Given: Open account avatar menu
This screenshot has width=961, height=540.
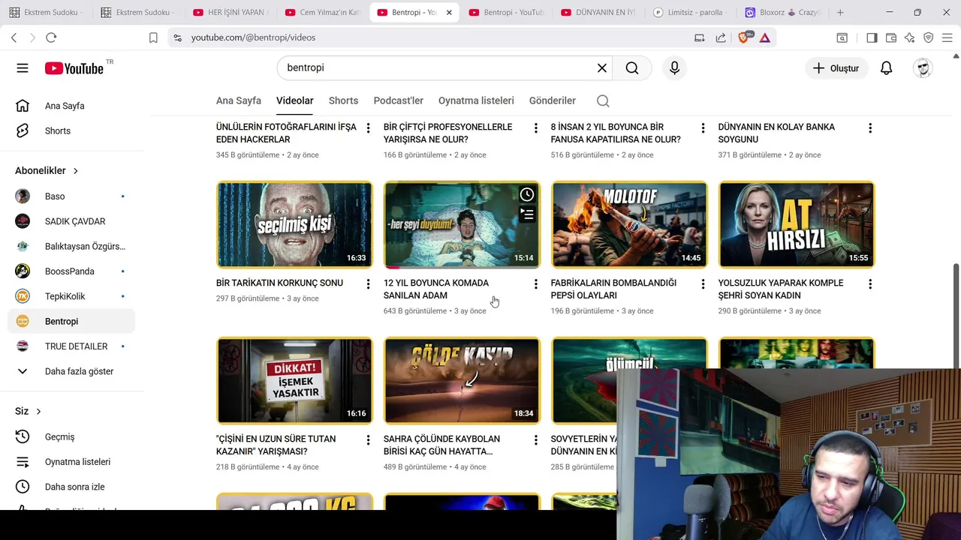Looking at the screenshot, I should [923, 68].
